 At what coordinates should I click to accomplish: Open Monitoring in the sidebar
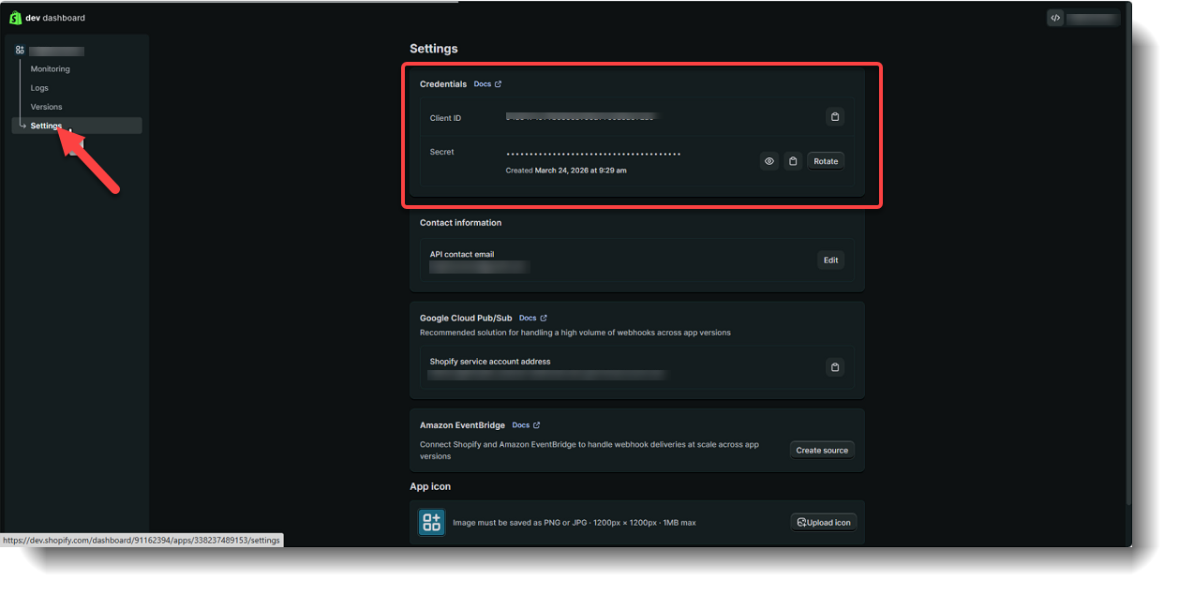point(50,69)
